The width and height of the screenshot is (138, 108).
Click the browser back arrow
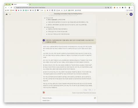click(6, 8)
